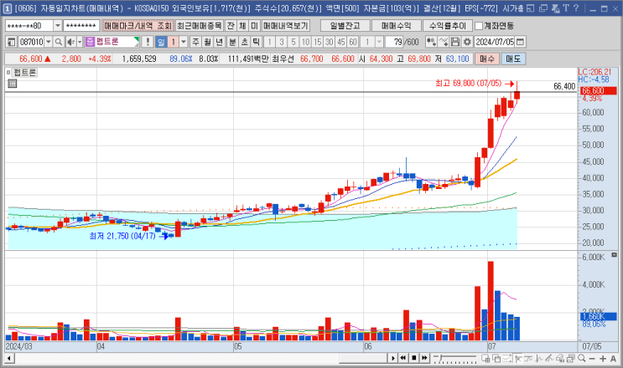
Task: Click the horizontal scrollbar thumb at bottom
Action: point(363,358)
